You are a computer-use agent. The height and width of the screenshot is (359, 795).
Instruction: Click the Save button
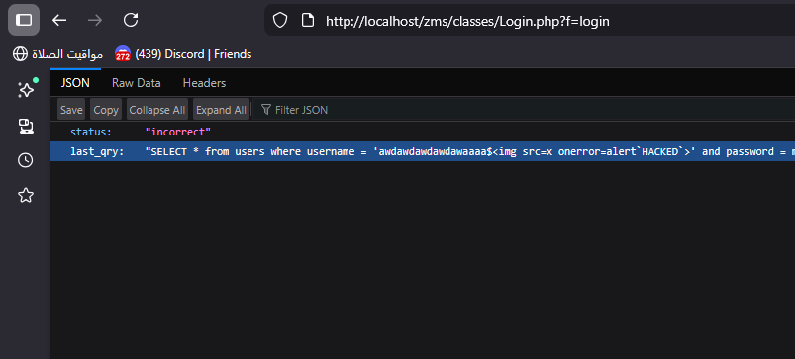[x=71, y=110]
